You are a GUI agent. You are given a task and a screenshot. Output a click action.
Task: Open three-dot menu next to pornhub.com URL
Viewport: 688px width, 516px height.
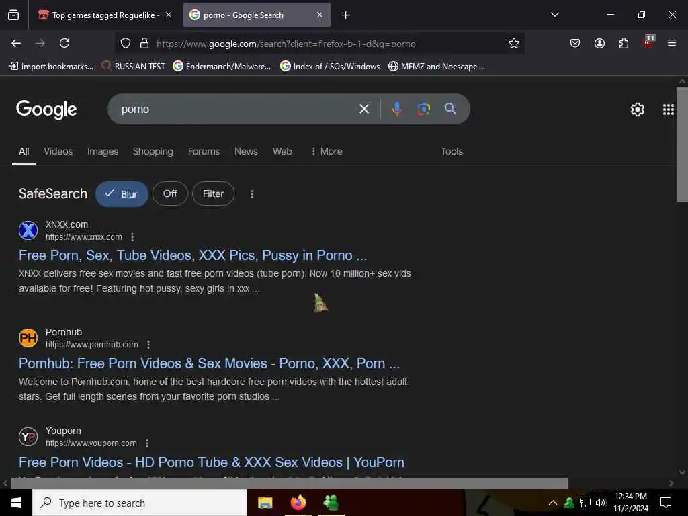coord(148,345)
